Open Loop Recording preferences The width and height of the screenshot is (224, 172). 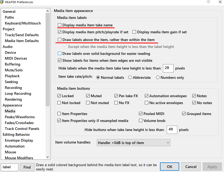tap(18, 93)
